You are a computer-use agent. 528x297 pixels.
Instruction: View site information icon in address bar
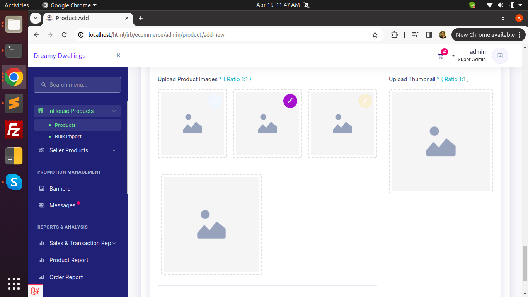[81, 35]
